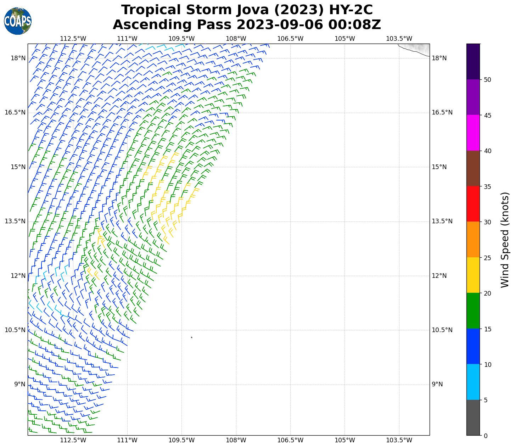Select the red 30-35 knot color band
The width and height of the screenshot is (515, 448).
[x=473, y=204]
